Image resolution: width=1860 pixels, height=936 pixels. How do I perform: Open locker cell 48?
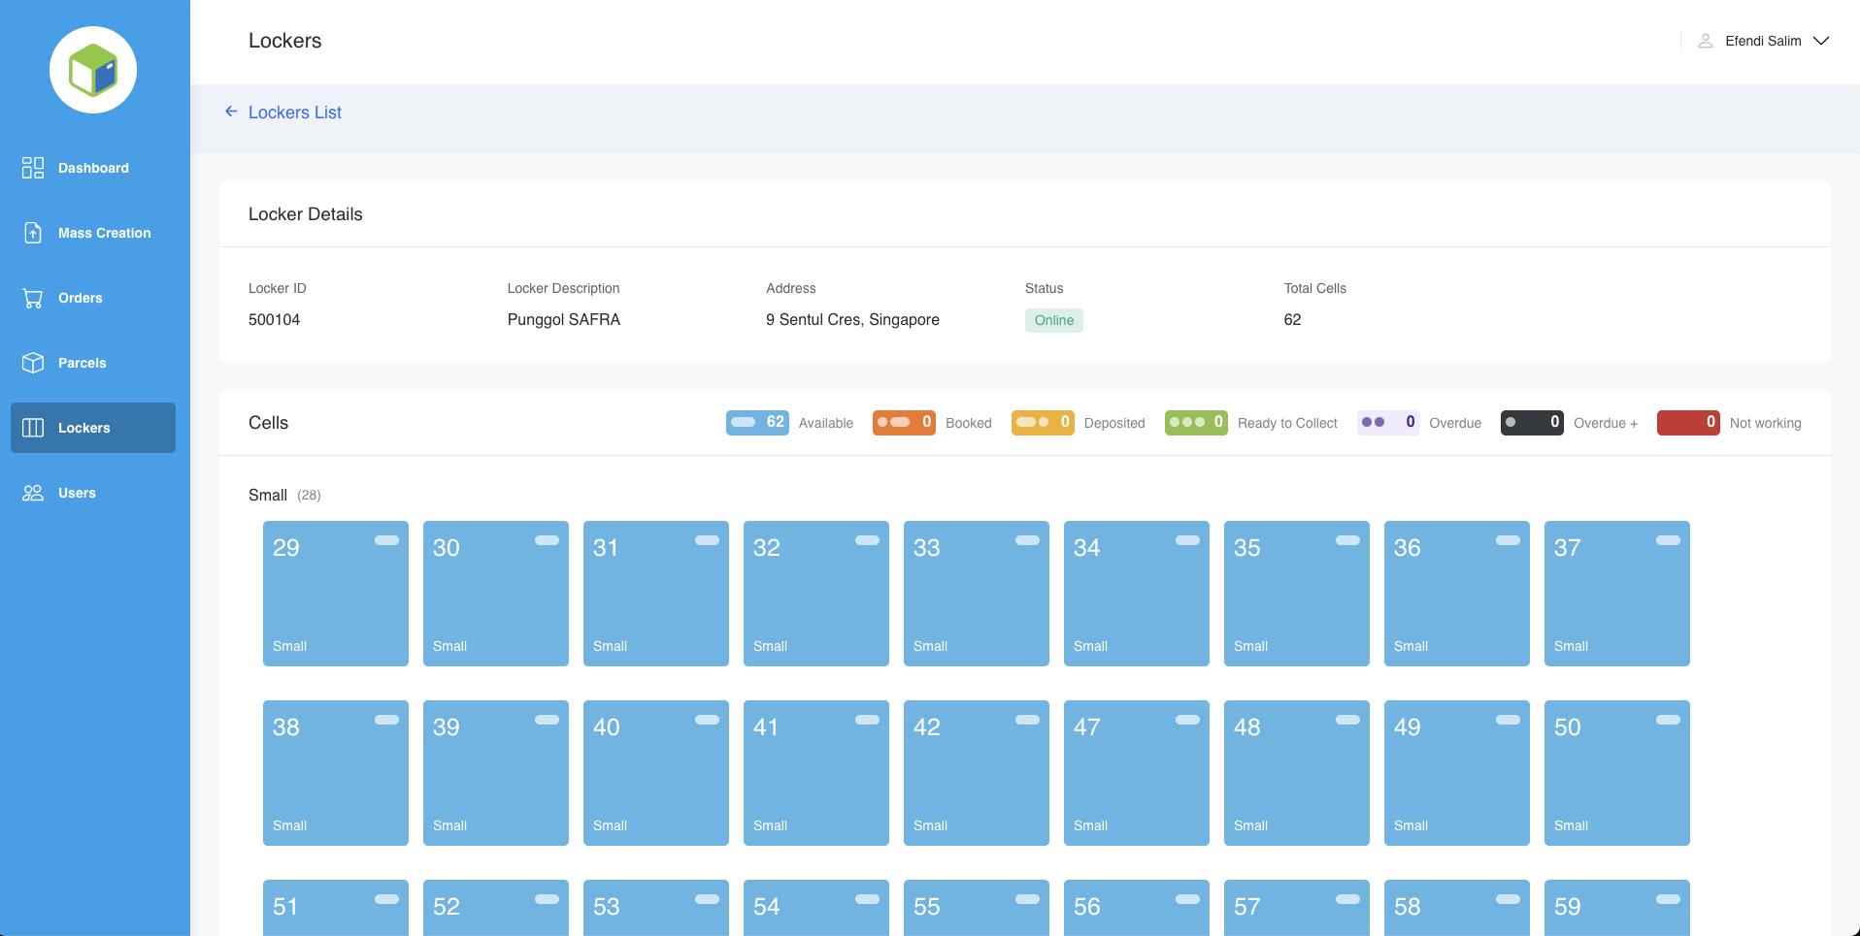pos(1297,773)
